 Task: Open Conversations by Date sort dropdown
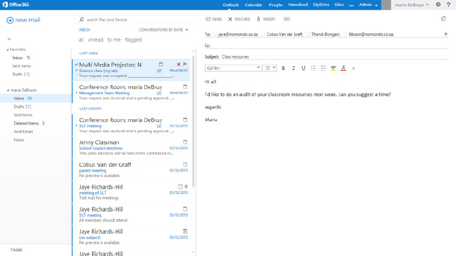163,30
